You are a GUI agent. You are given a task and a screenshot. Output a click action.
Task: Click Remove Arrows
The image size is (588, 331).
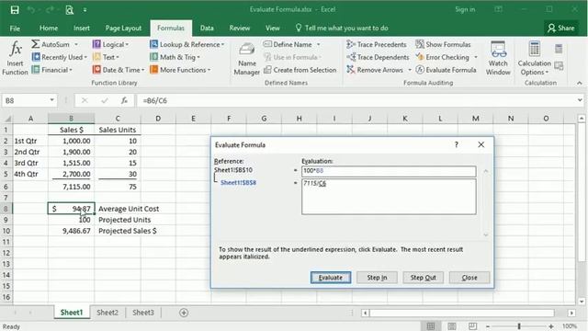click(375, 70)
